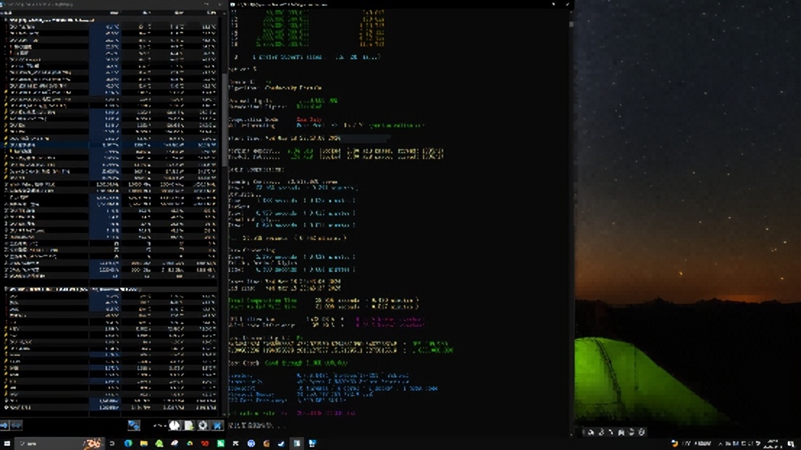Open Task View from the taskbar
The width and height of the screenshot is (801, 450).
click(x=112, y=443)
